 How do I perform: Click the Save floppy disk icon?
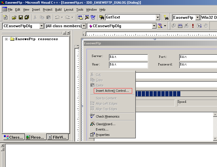coord(21,17)
